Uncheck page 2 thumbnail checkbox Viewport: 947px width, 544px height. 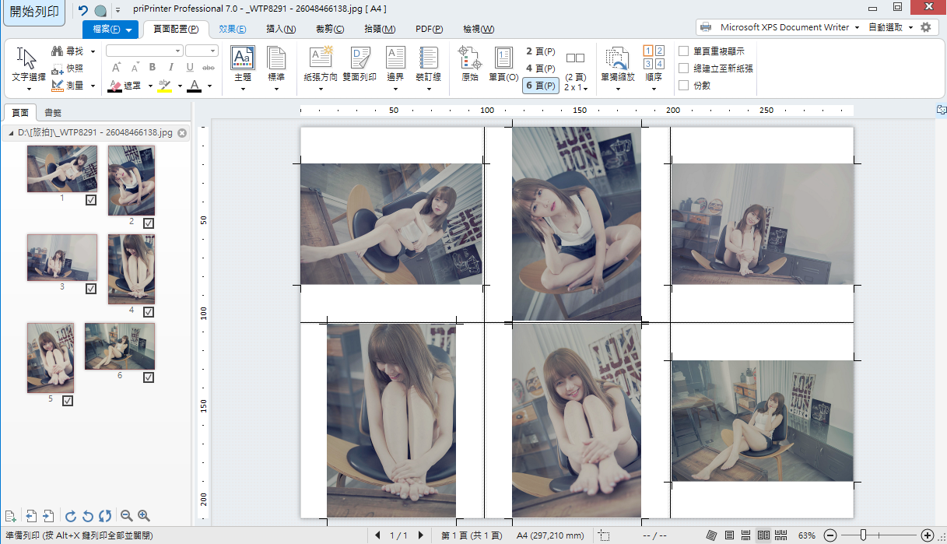coord(149,223)
